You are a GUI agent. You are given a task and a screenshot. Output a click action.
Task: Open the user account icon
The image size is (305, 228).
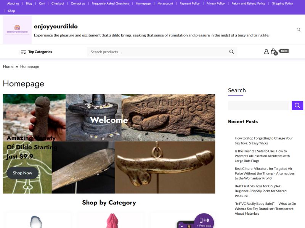(x=266, y=52)
